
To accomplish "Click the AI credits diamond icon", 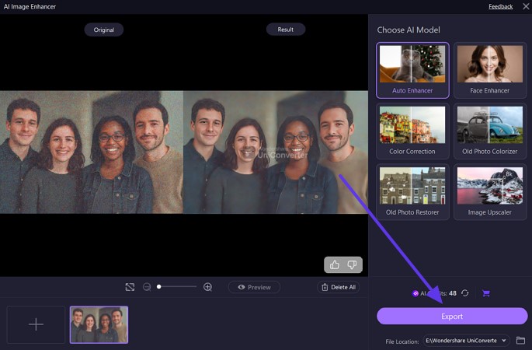I will (415, 293).
